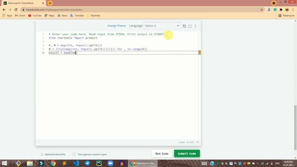Close the HackerRank browser tab
The image size is (297, 167).
click(x=43, y=3)
